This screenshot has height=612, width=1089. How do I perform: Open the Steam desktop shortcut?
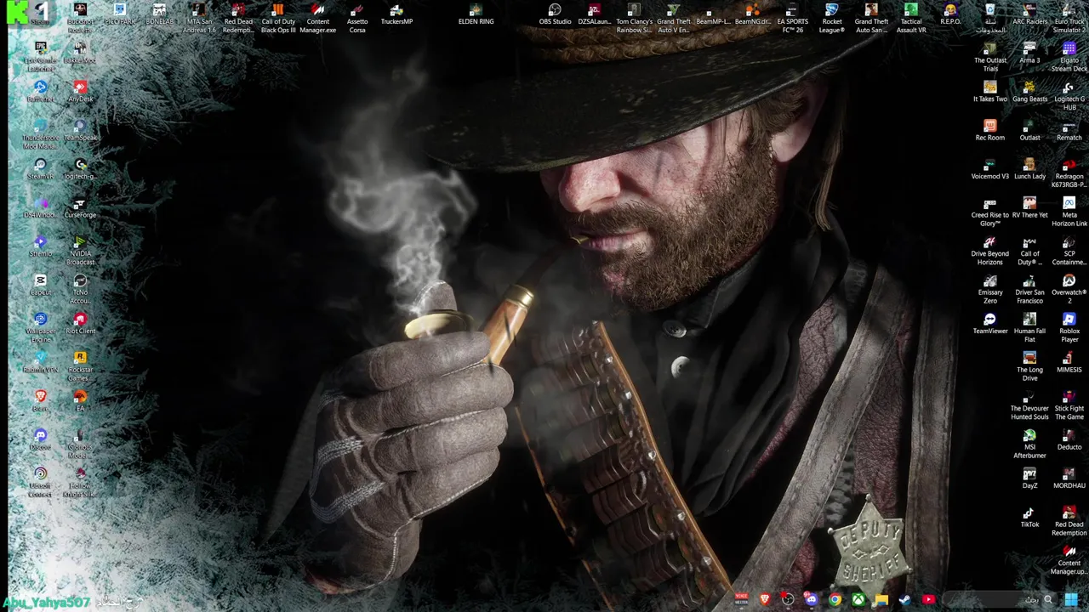[40, 14]
